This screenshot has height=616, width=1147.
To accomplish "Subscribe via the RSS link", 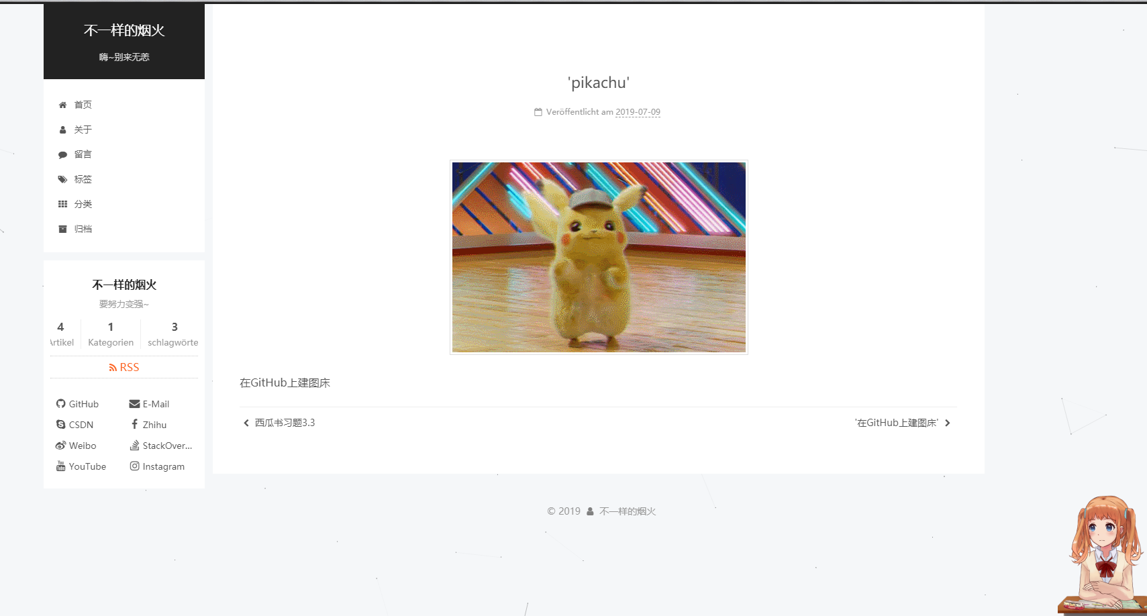I will click(123, 367).
